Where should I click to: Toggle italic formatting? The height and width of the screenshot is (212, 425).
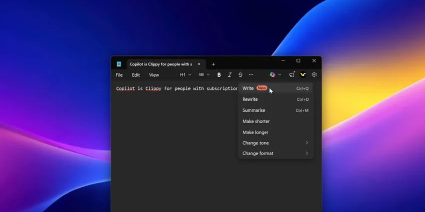(x=229, y=75)
